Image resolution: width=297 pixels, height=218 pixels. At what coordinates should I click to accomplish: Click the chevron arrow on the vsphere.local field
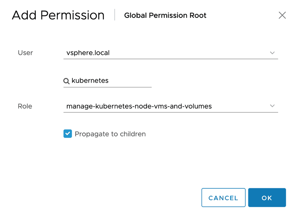click(x=272, y=53)
